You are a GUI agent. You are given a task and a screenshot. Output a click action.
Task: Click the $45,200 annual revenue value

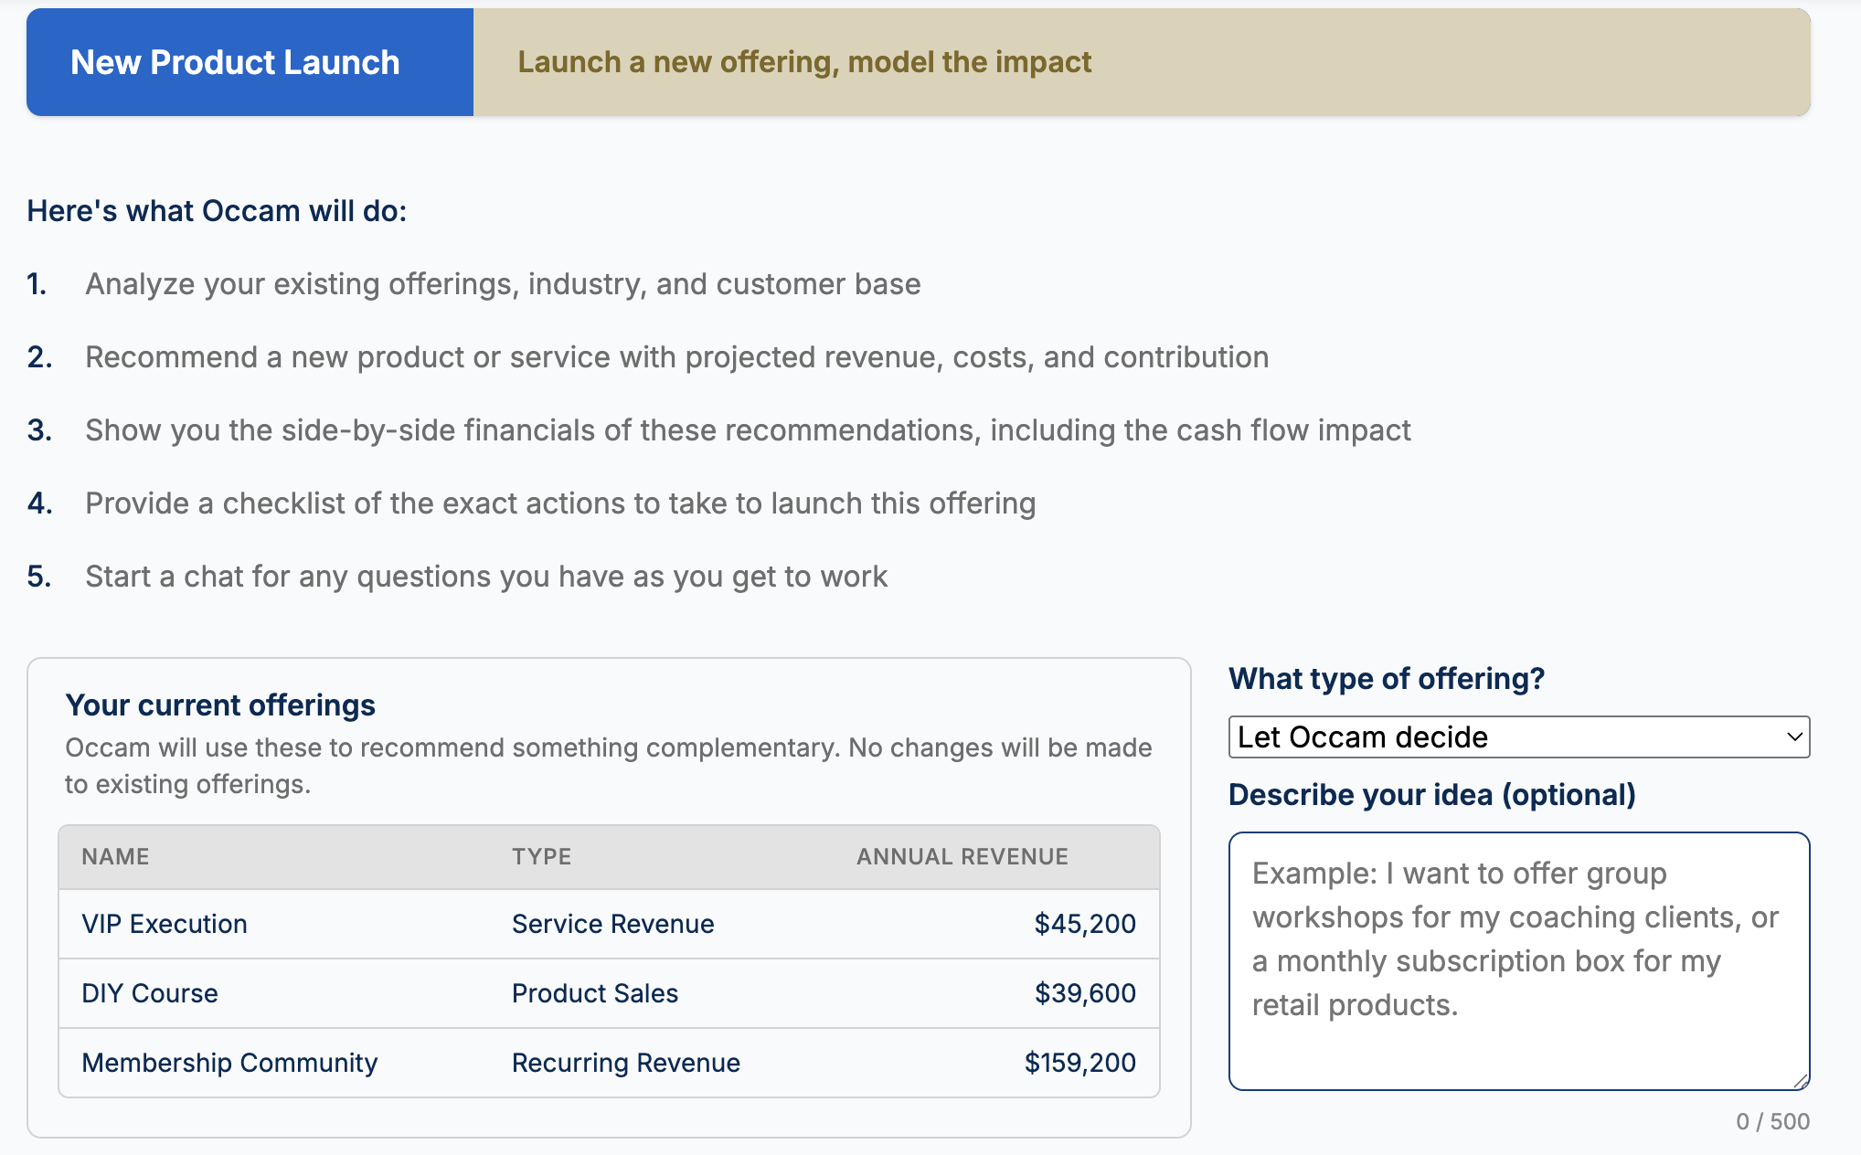(1085, 924)
